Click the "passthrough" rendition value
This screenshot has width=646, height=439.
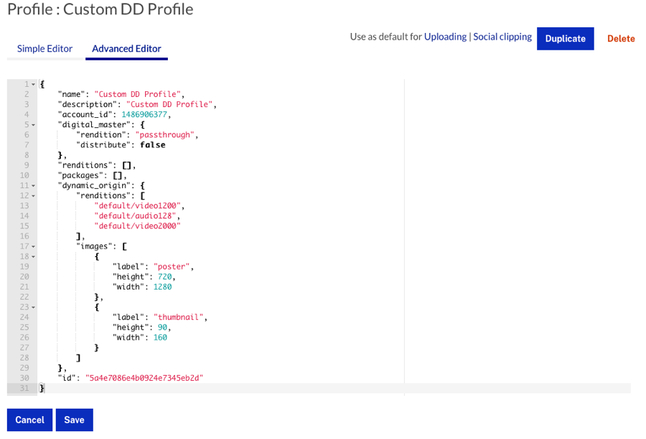click(165, 134)
